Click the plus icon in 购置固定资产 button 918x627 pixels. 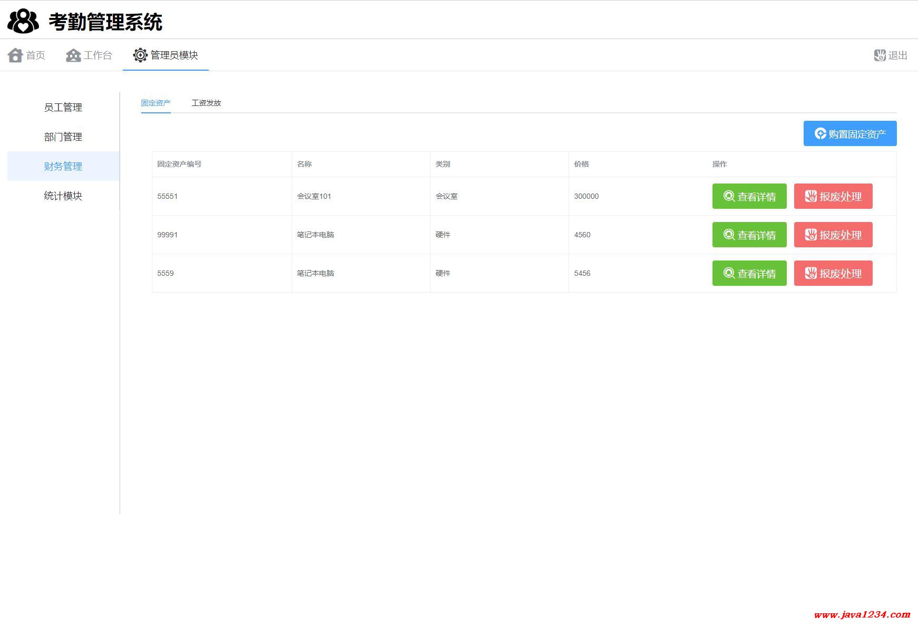[x=821, y=133]
